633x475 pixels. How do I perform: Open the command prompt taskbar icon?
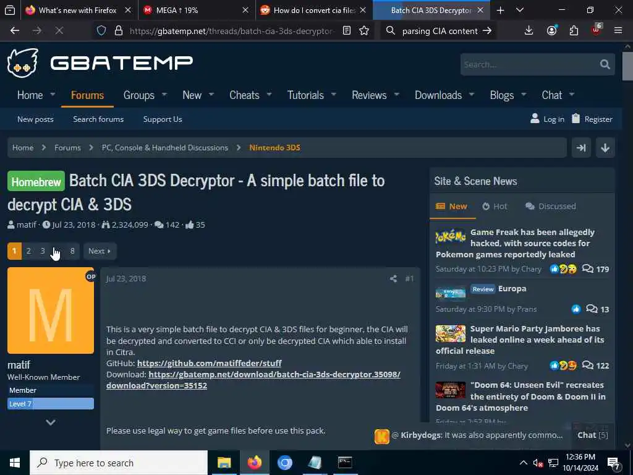[345, 463]
